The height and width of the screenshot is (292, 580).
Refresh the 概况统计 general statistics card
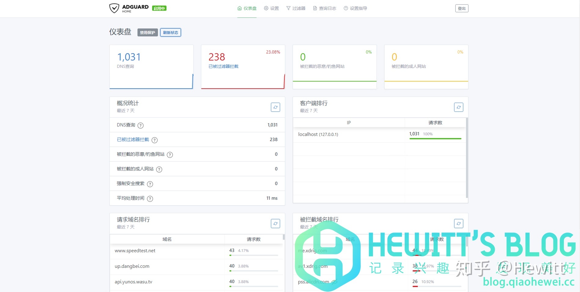coord(275,107)
